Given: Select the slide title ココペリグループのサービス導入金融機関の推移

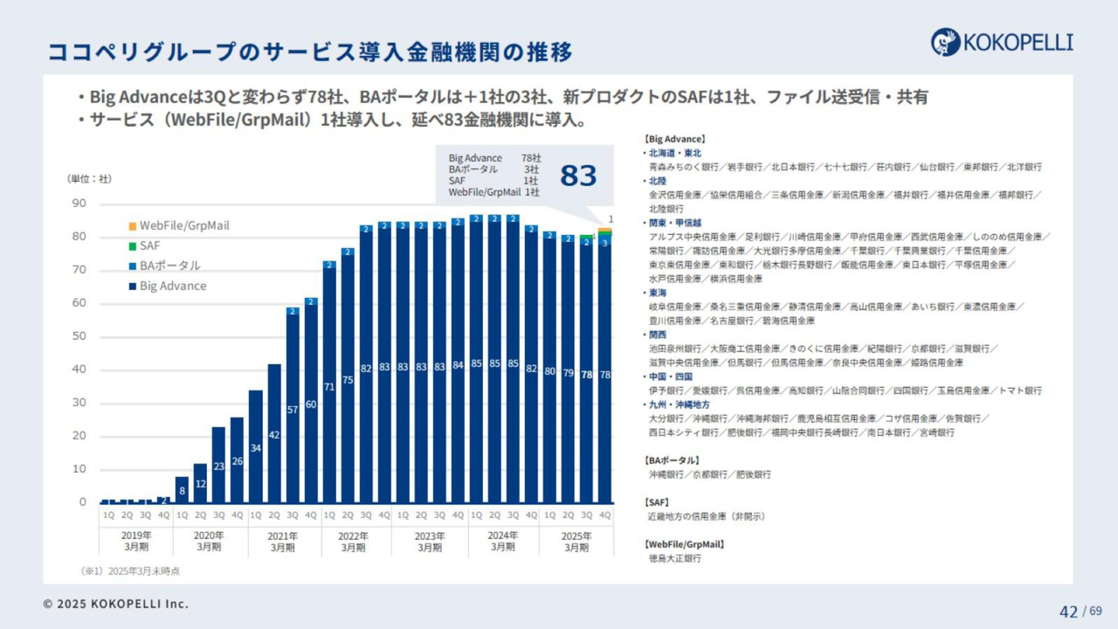Looking at the screenshot, I should (310, 52).
